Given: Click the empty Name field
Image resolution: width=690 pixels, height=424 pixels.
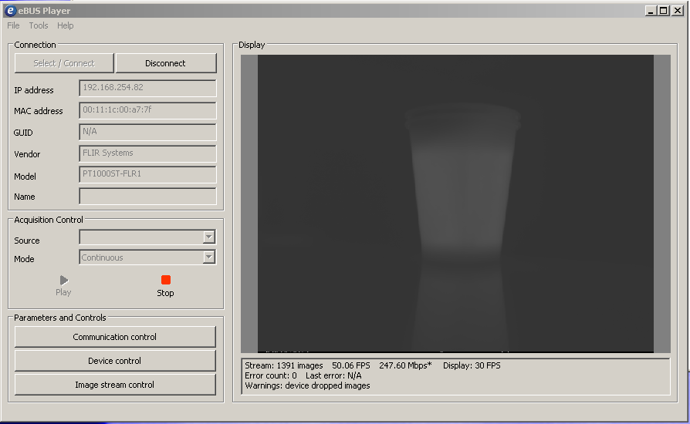Looking at the screenshot, I should pyautogui.click(x=147, y=196).
